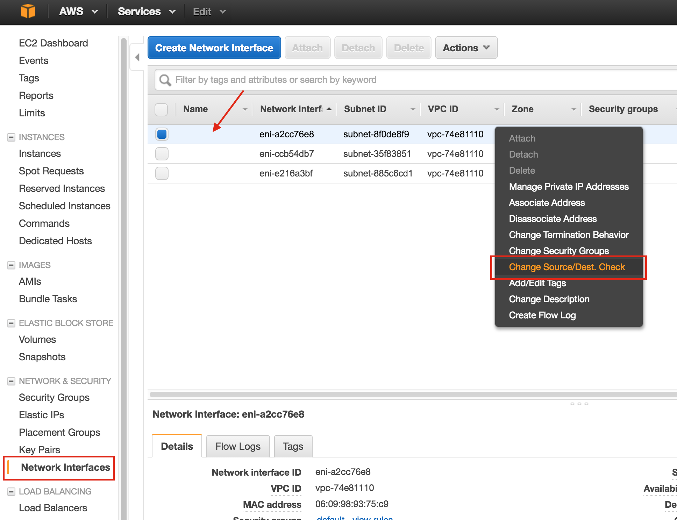The width and height of the screenshot is (677, 520).
Task: Open Limits in sidebar
Action: pyautogui.click(x=32, y=113)
